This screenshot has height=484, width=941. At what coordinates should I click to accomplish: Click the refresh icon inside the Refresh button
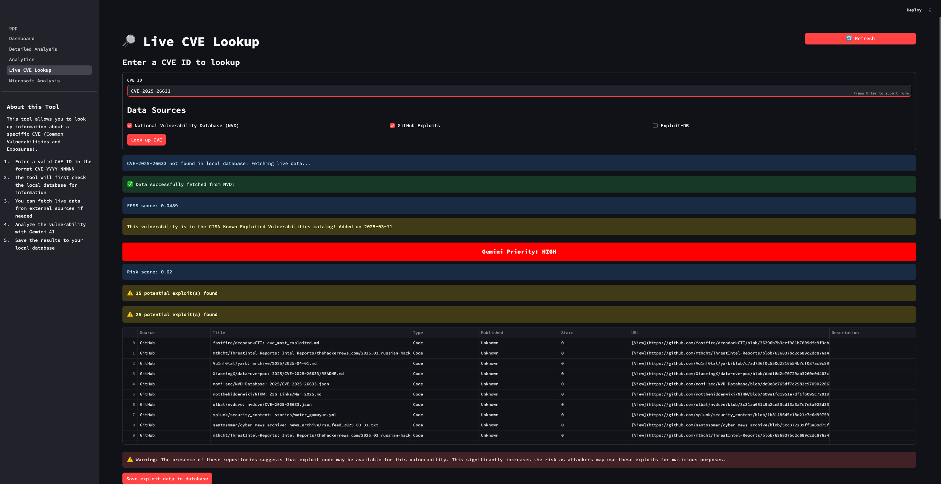(x=849, y=38)
